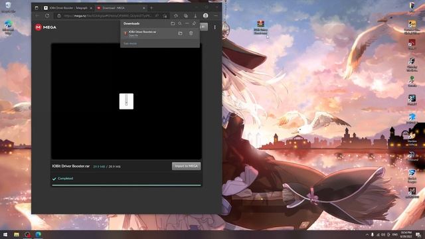425x239 pixels.
Task: Click the MEGA logo
Action: [46, 27]
